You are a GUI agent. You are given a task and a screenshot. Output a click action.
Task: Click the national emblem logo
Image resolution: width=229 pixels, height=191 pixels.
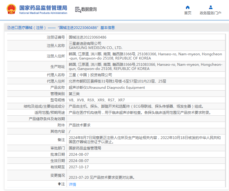[x=11, y=9]
